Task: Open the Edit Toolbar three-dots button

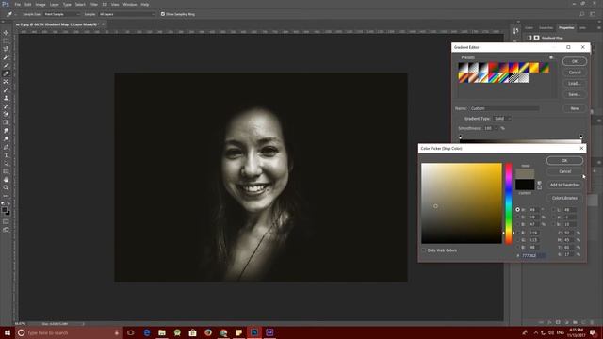Action: [x=6, y=196]
